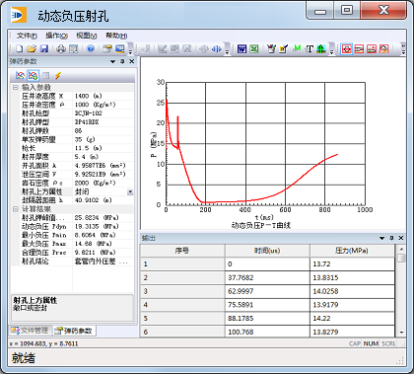
Task: Click the Open folder toolbar icon
Action: [32, 49]
